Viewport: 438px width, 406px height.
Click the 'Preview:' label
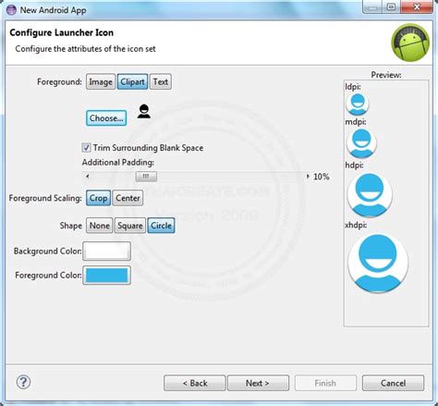click(386, 75)
